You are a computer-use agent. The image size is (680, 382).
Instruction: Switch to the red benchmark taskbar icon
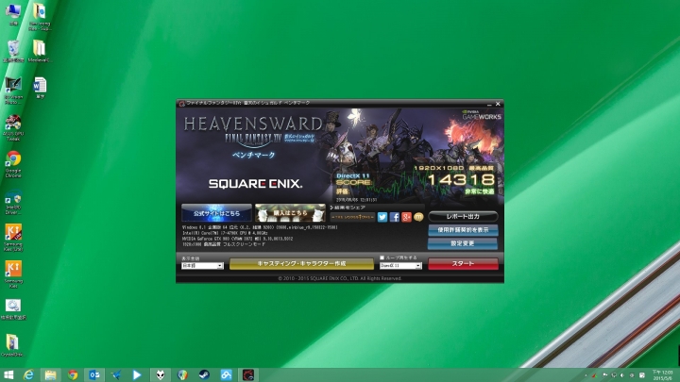(x=248, y=375)
